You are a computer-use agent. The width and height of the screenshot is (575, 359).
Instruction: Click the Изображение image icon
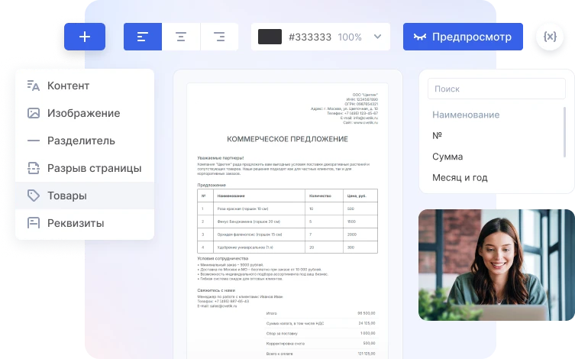point(33,113)
